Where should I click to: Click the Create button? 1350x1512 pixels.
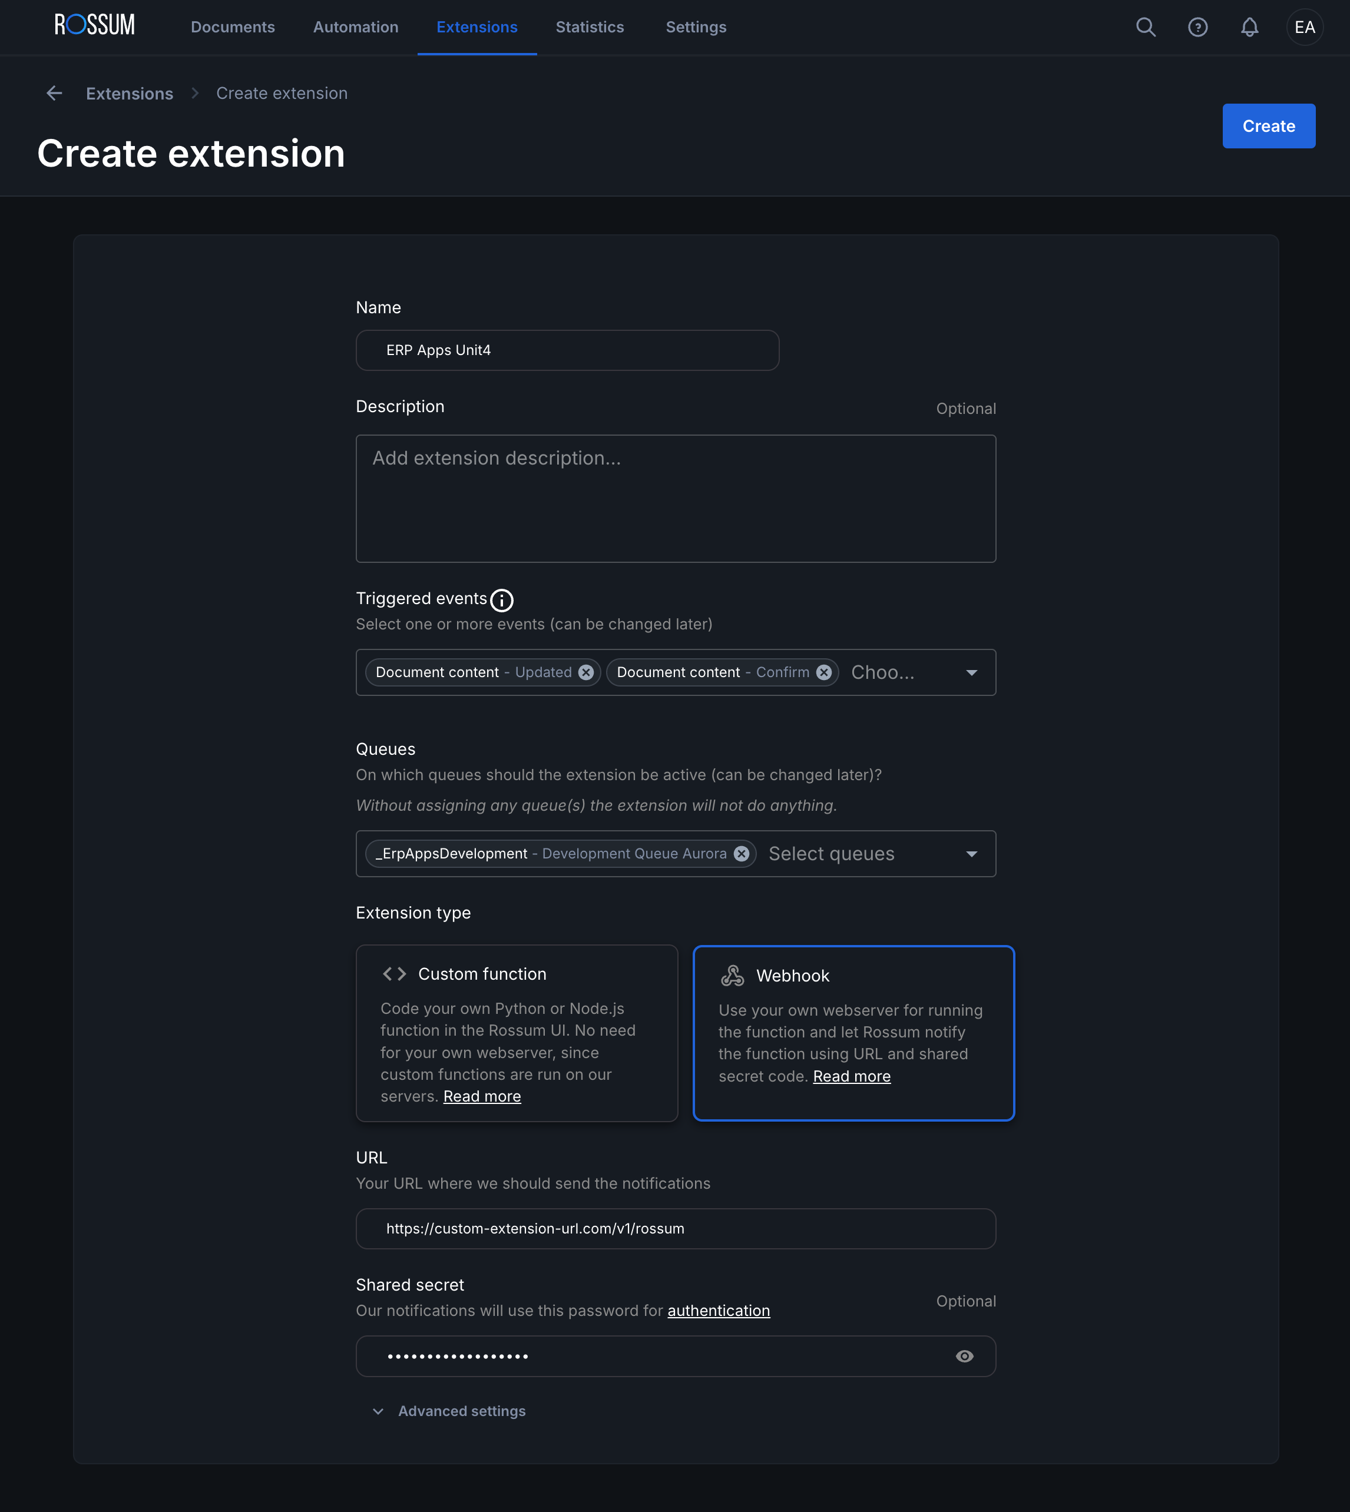pyautogui.click(x=1268, y=126)
